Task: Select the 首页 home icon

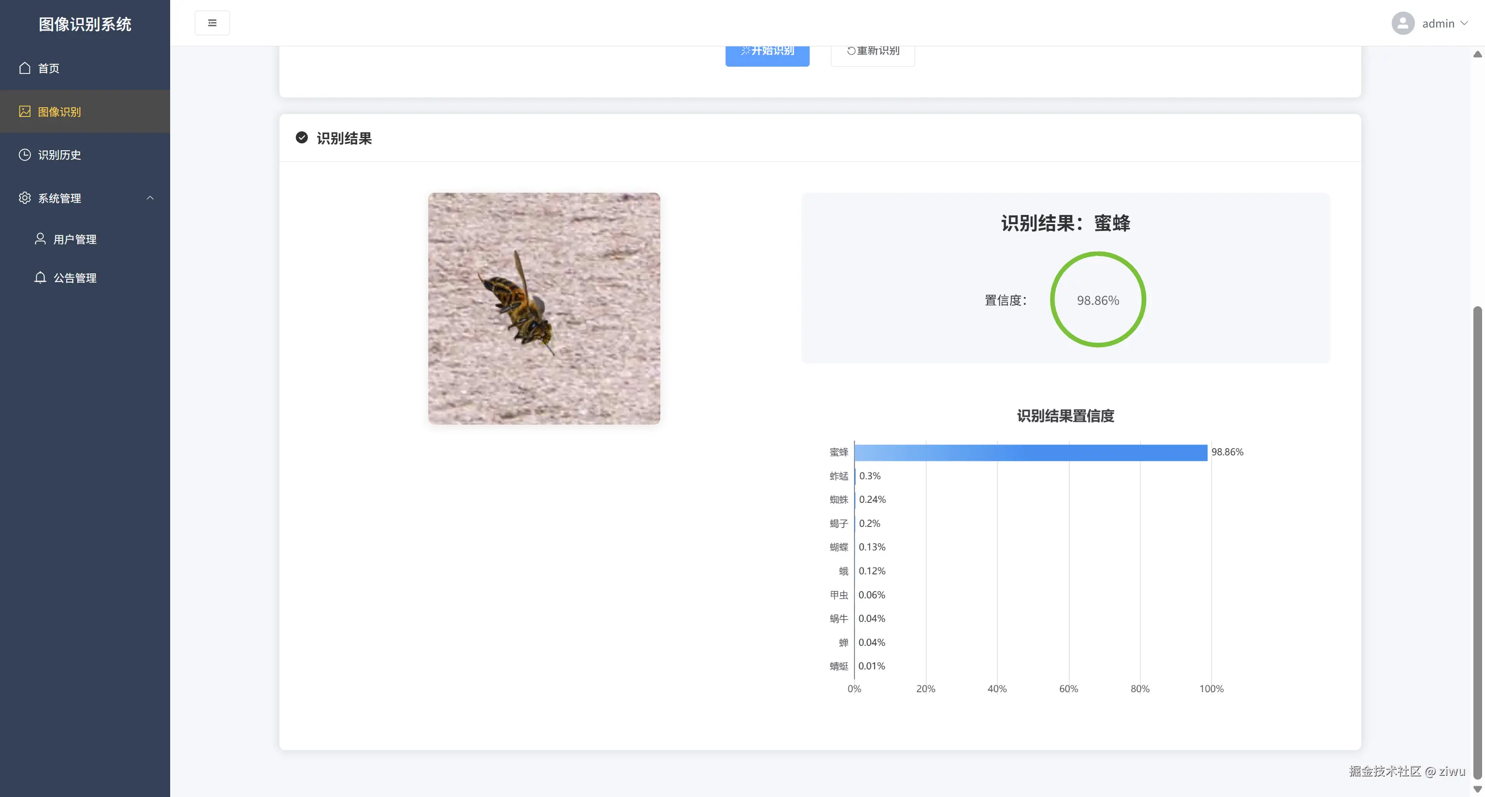Action: 24,68
